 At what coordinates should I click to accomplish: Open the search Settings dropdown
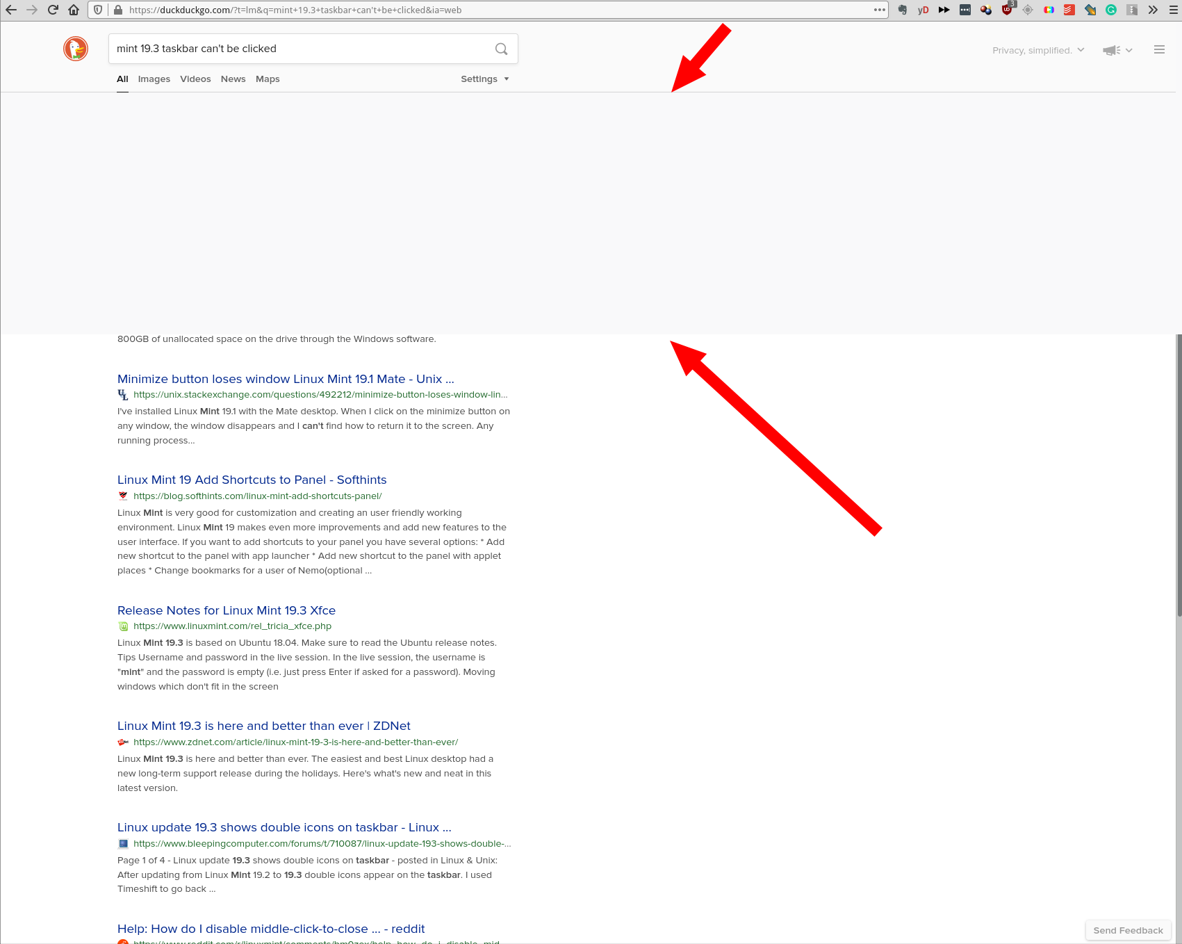click(485, 79)
